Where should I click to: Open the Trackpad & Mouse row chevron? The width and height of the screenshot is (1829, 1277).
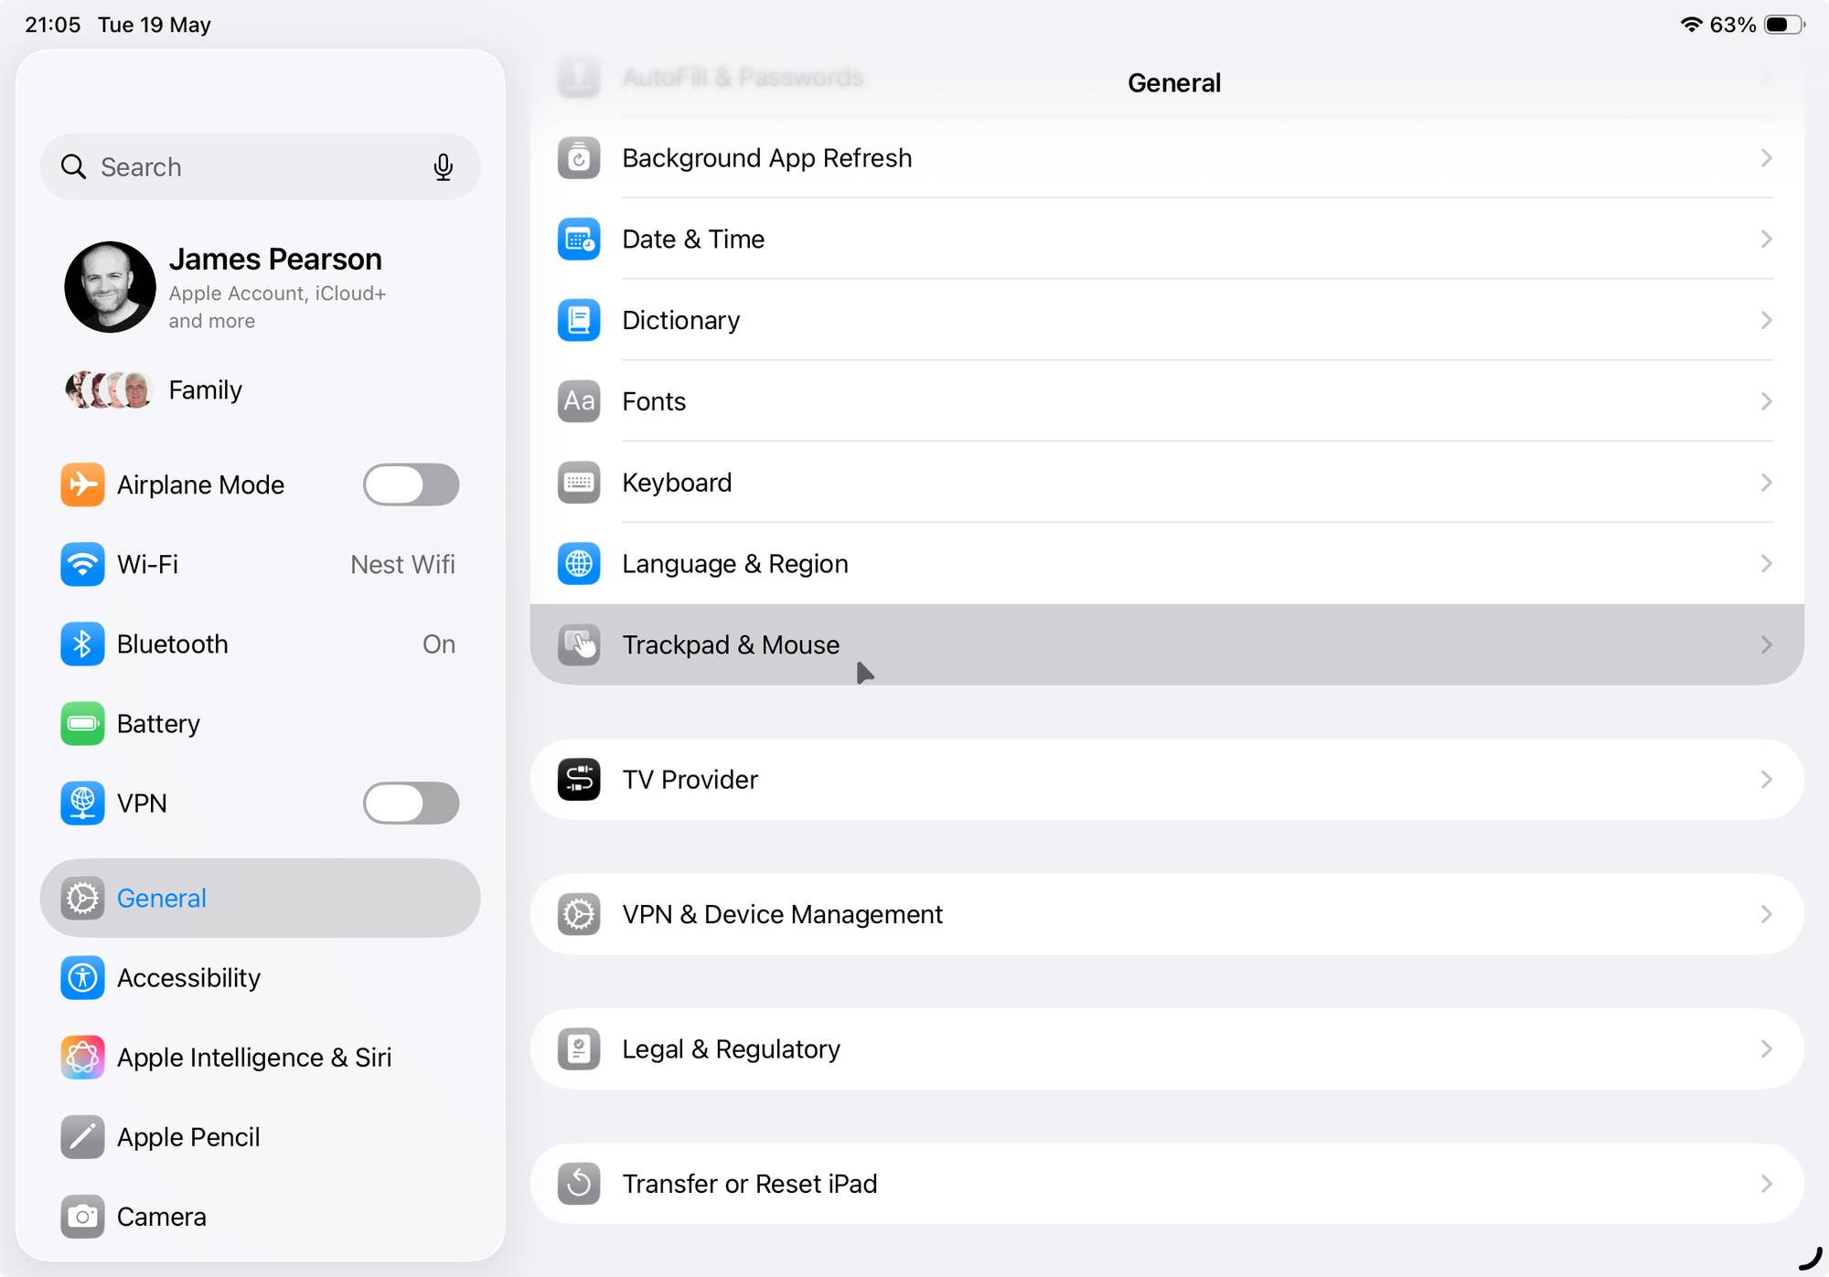[x=1766, y=644]
